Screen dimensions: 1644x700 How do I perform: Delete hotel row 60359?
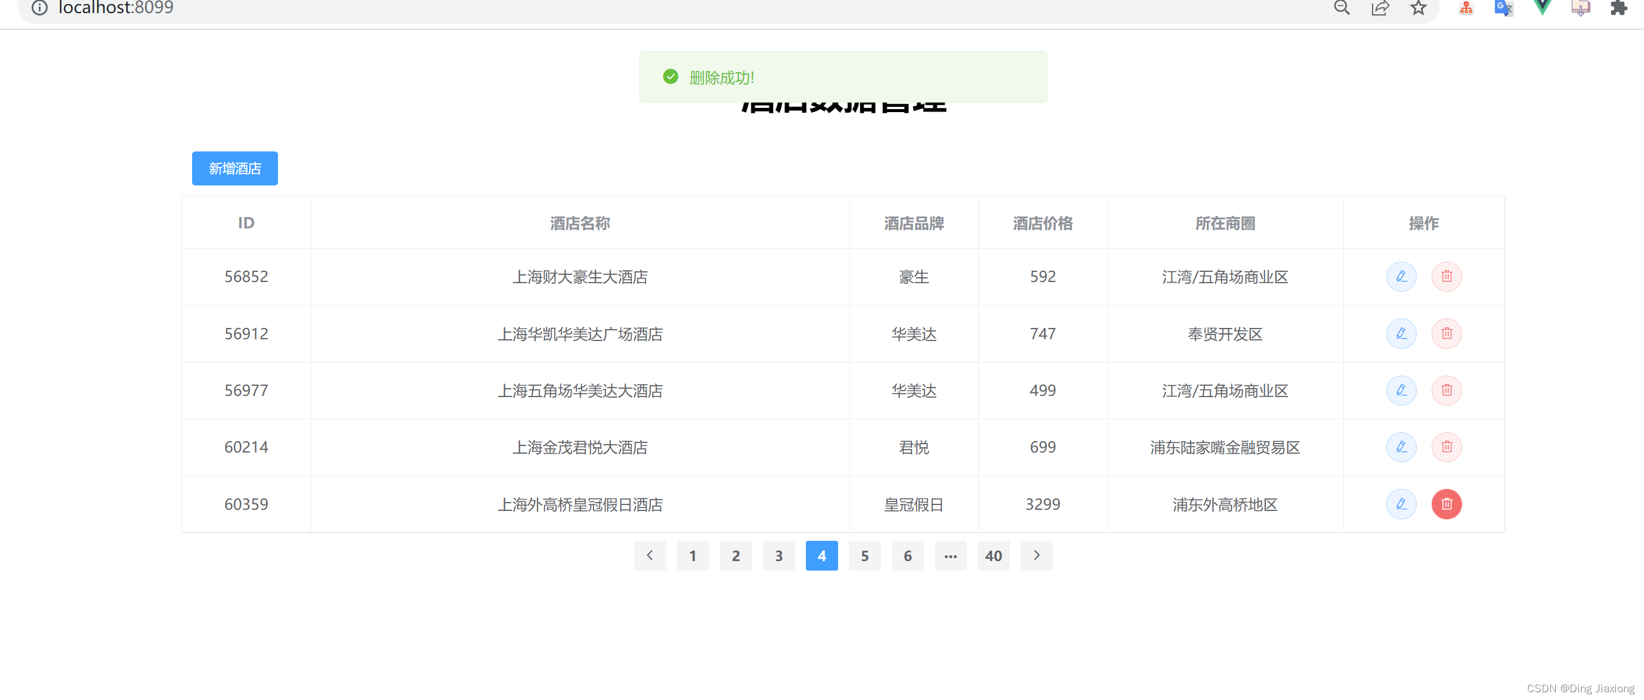pyautogui.click(x=1446, y=504)
